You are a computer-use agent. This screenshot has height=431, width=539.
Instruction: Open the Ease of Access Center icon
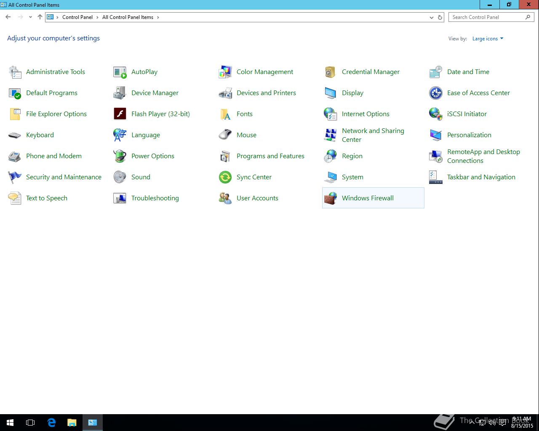(x=436, y=93)
